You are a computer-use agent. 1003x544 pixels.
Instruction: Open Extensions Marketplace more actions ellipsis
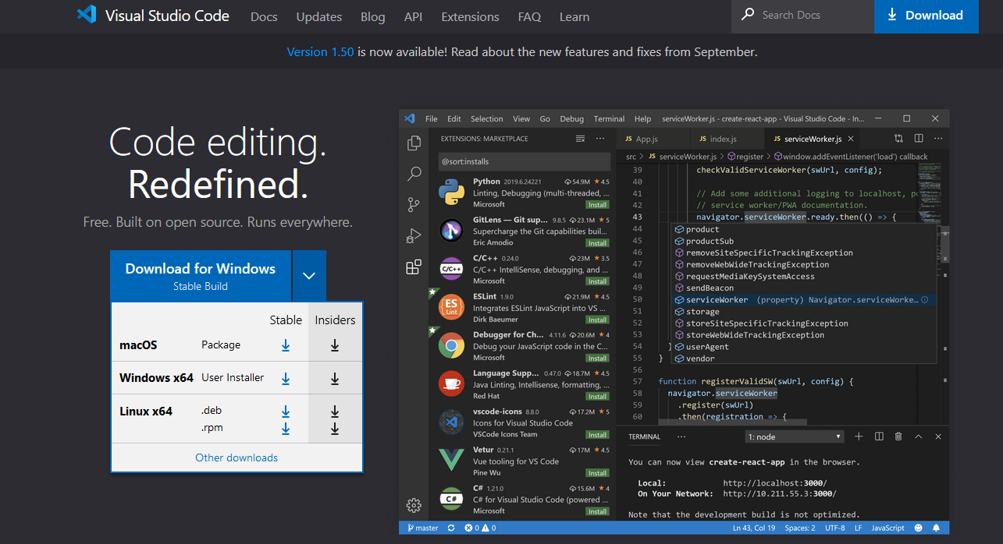(600, 138)
